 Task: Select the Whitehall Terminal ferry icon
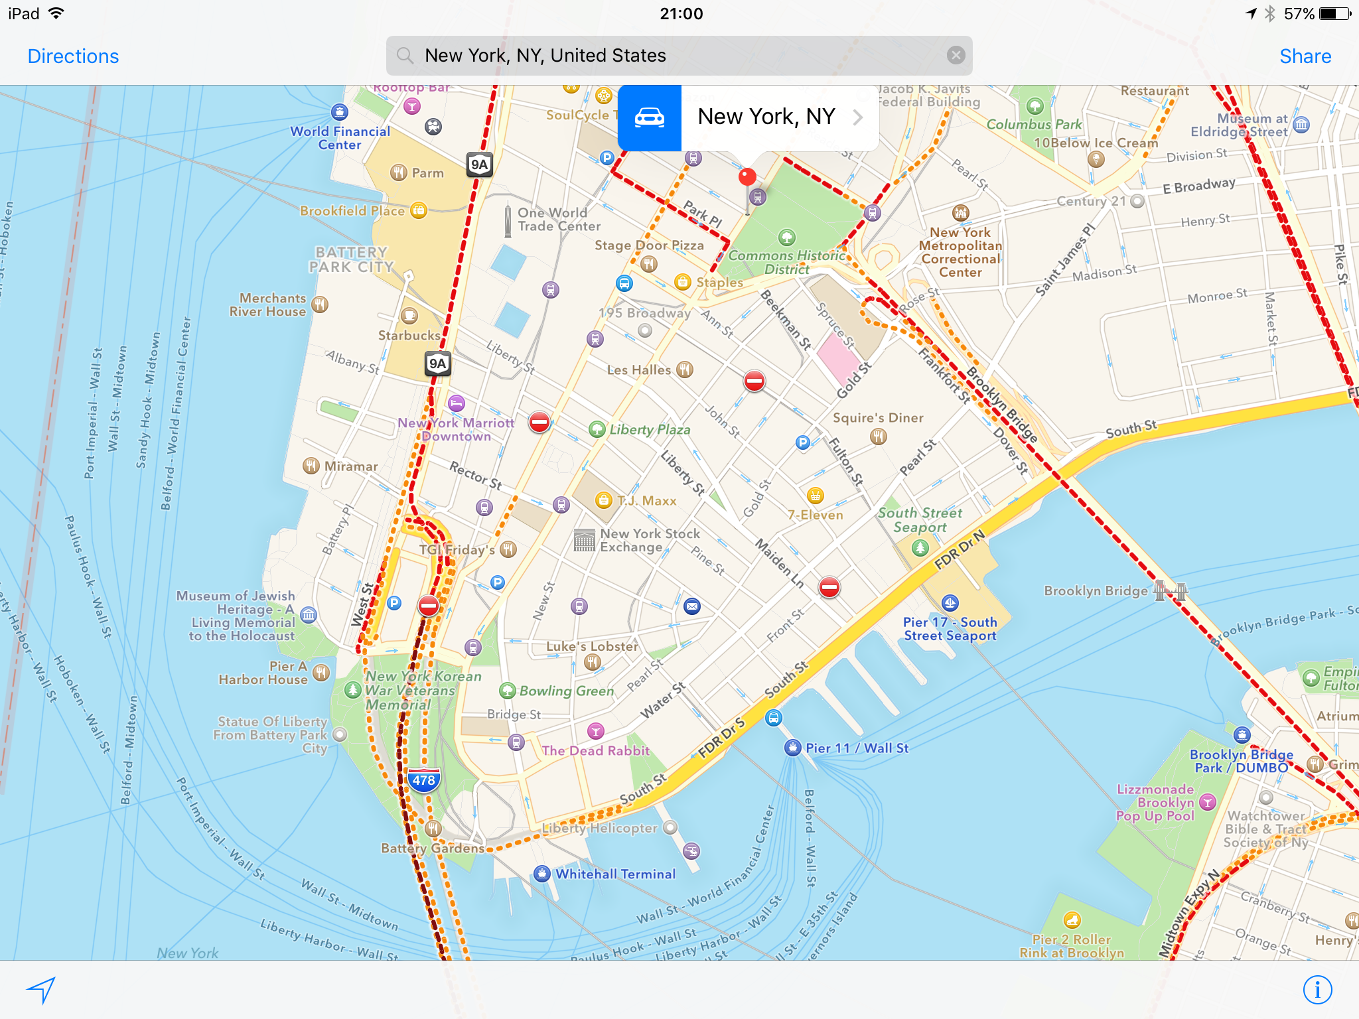coord(542,874)
